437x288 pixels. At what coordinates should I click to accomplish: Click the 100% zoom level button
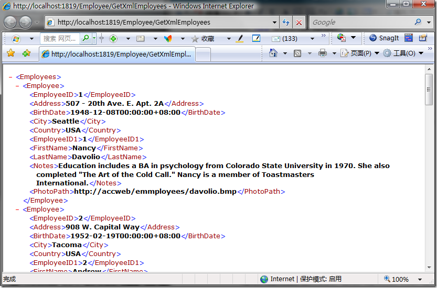tap(396, 279)
